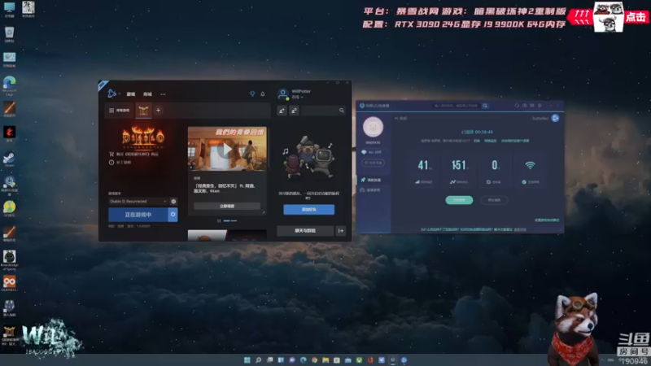Click the search box in the accelerator window
Screen dimensions: 651x366
click(456, 106)
